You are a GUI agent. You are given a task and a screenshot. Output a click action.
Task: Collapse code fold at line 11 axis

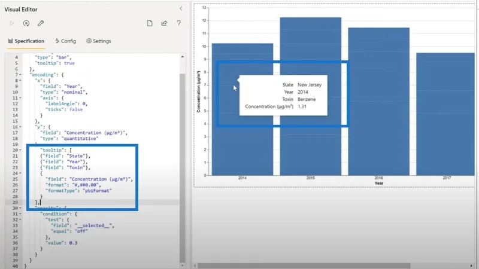[20, 98]
